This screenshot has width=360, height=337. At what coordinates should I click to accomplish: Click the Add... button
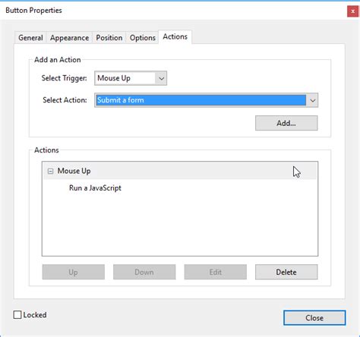(286, 123)
